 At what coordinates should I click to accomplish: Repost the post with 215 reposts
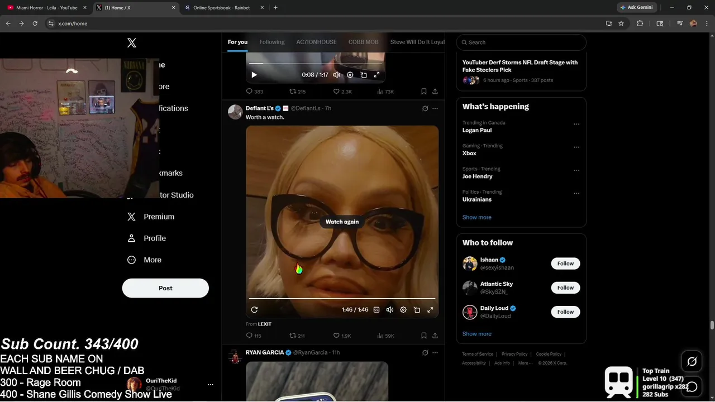tap(297, 92)
